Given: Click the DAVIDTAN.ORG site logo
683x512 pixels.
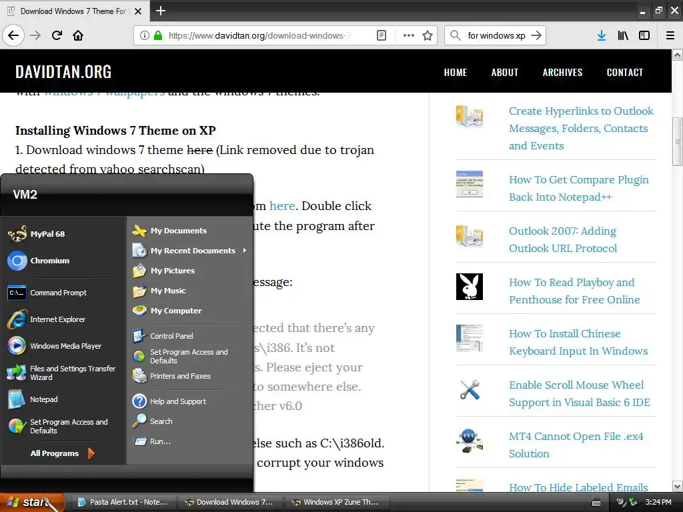Looking at the screenshot, I should 63,72.
